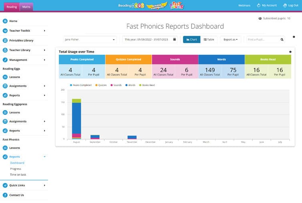Open the Jane Fisher teacher dropdown

pyautogui.click(x=90, y=40)
